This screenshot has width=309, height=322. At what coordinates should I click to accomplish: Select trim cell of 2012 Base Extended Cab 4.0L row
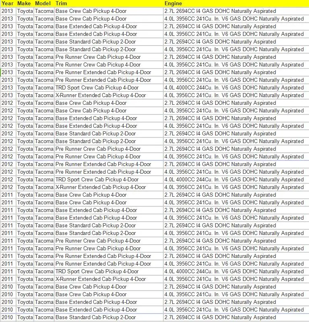click(109, 126)
